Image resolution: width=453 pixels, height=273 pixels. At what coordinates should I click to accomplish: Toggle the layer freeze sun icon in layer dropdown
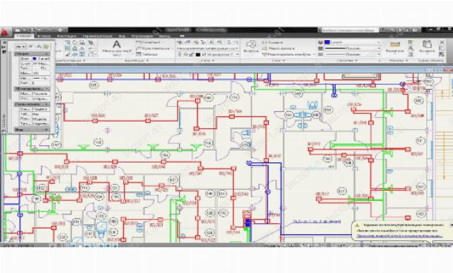pyautogui.click(x=186, y=54)
